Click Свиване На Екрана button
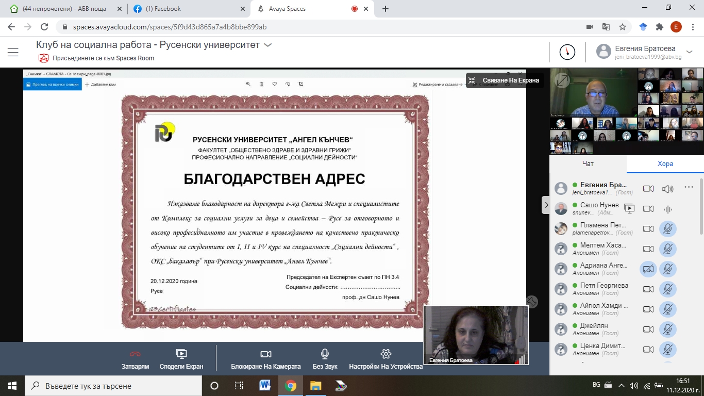The height and width of the screenshot is (396, 704). coord(505,80)
